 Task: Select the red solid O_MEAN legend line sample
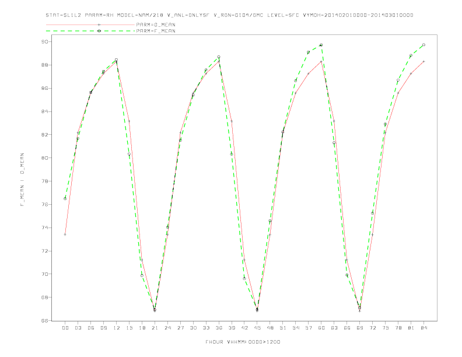pos(90,24)
